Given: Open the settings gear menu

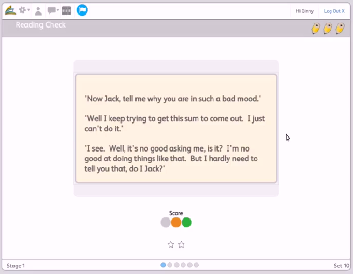Looking at the screenshot, I should click(x=24, y=10).
